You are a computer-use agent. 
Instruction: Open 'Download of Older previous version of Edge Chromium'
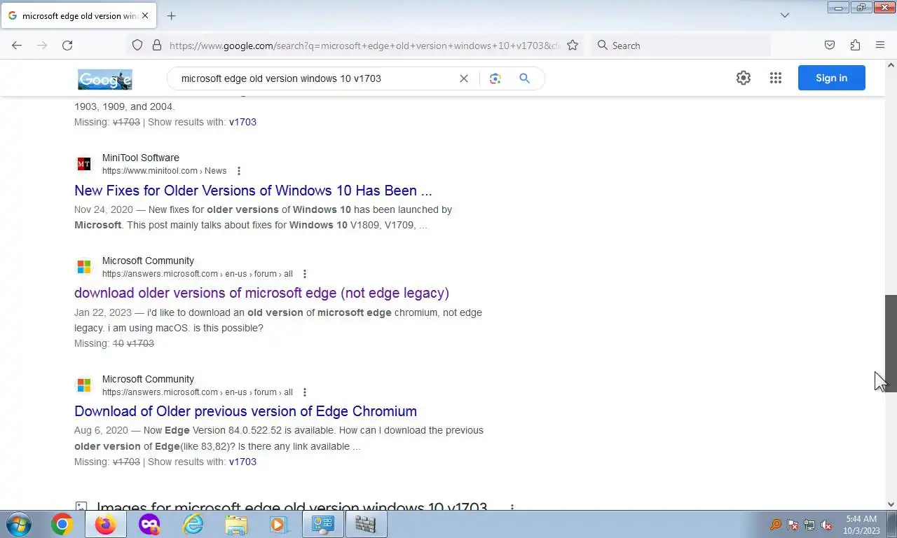coord(245,411)
